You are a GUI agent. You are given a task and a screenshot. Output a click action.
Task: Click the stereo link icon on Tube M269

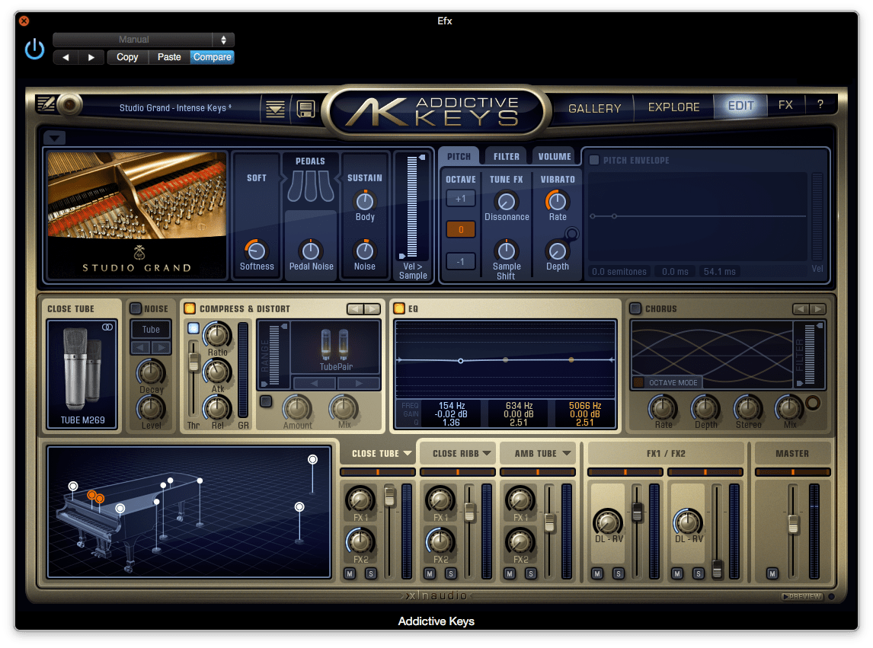click(107, 327)
